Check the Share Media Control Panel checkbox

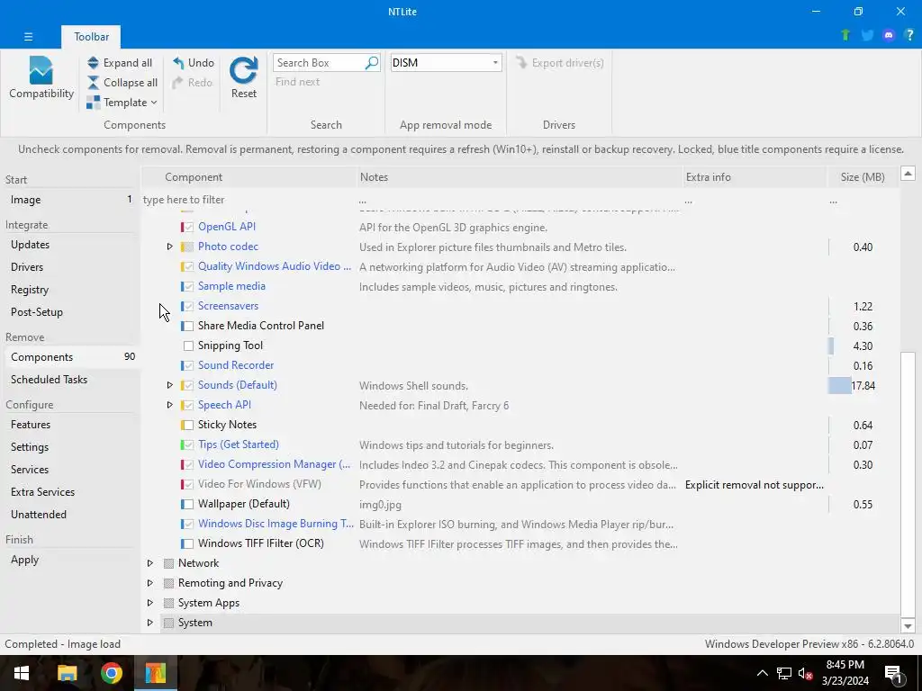[x=188, y=326]
